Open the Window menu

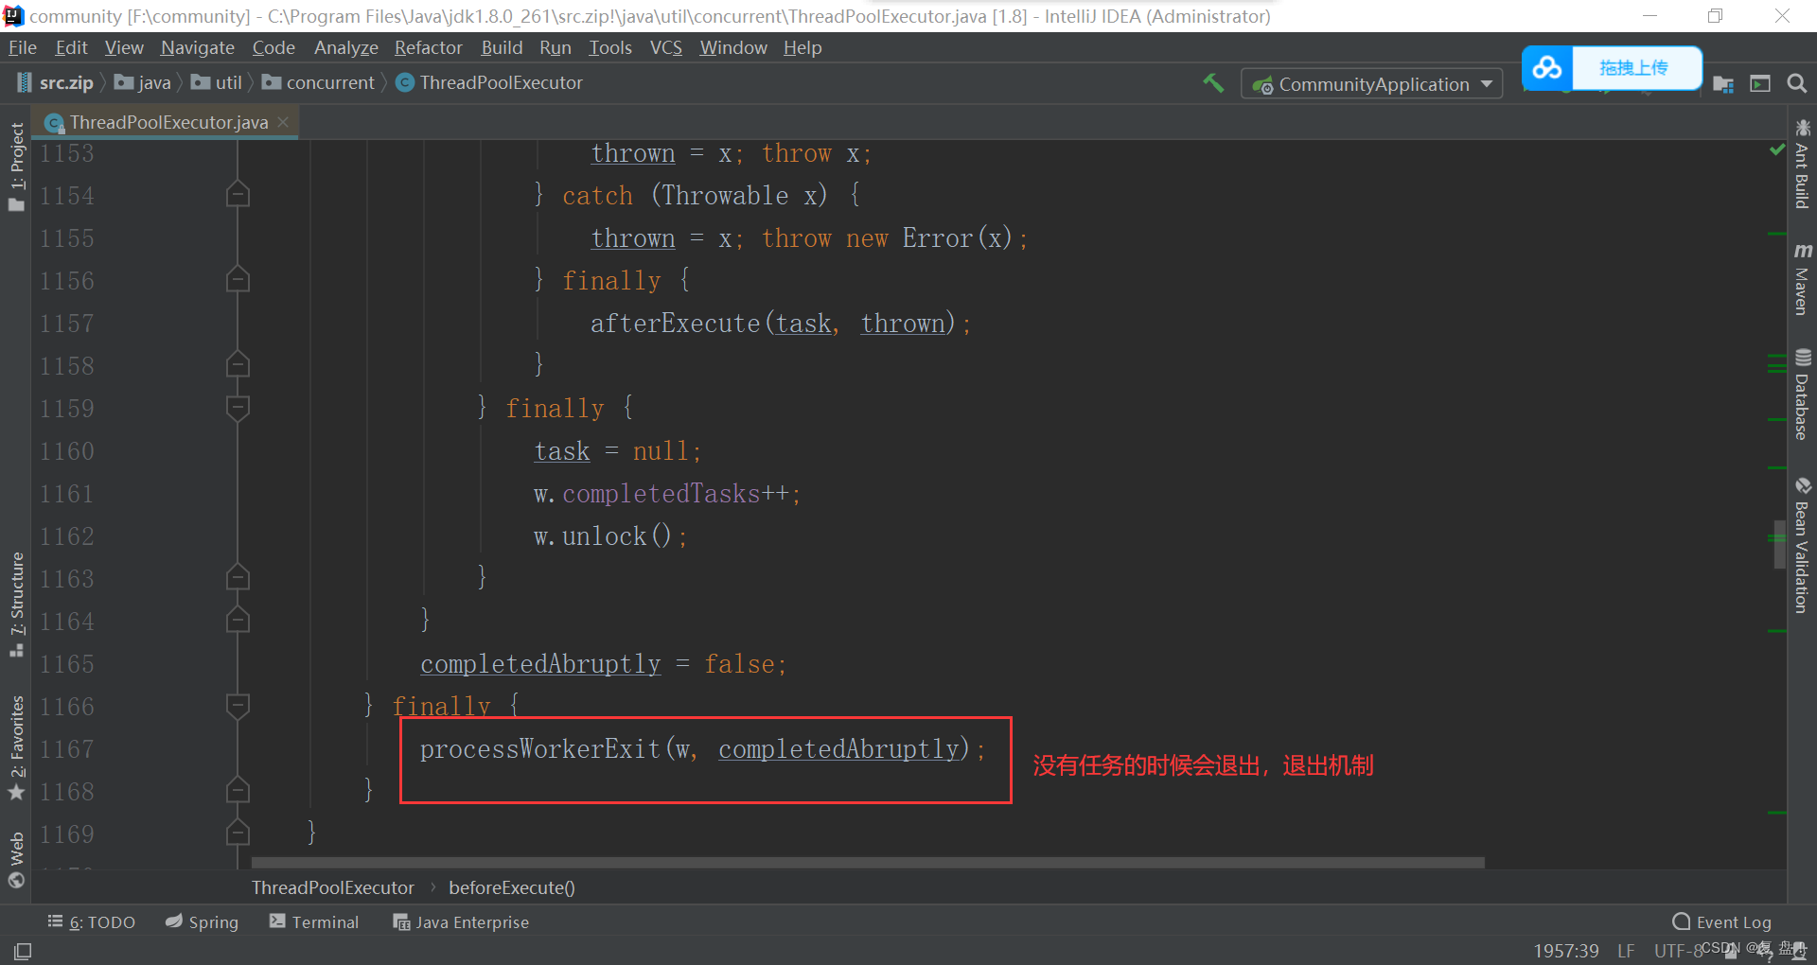[733, 48]
